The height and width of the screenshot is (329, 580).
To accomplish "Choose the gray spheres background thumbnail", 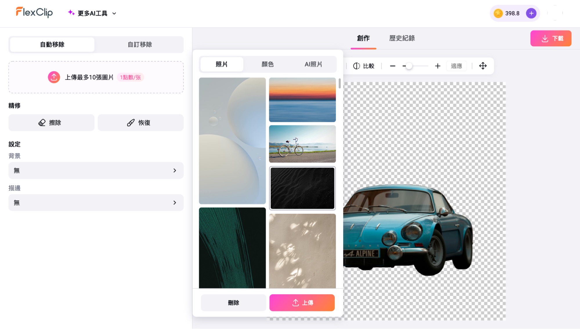I will (x=232, y=141).
